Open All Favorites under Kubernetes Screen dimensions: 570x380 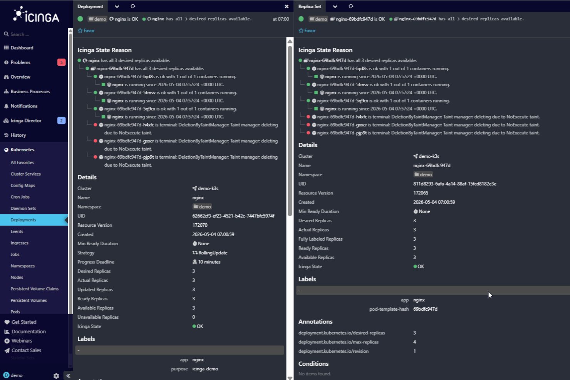pyautogui.click(x=22, y=162)
